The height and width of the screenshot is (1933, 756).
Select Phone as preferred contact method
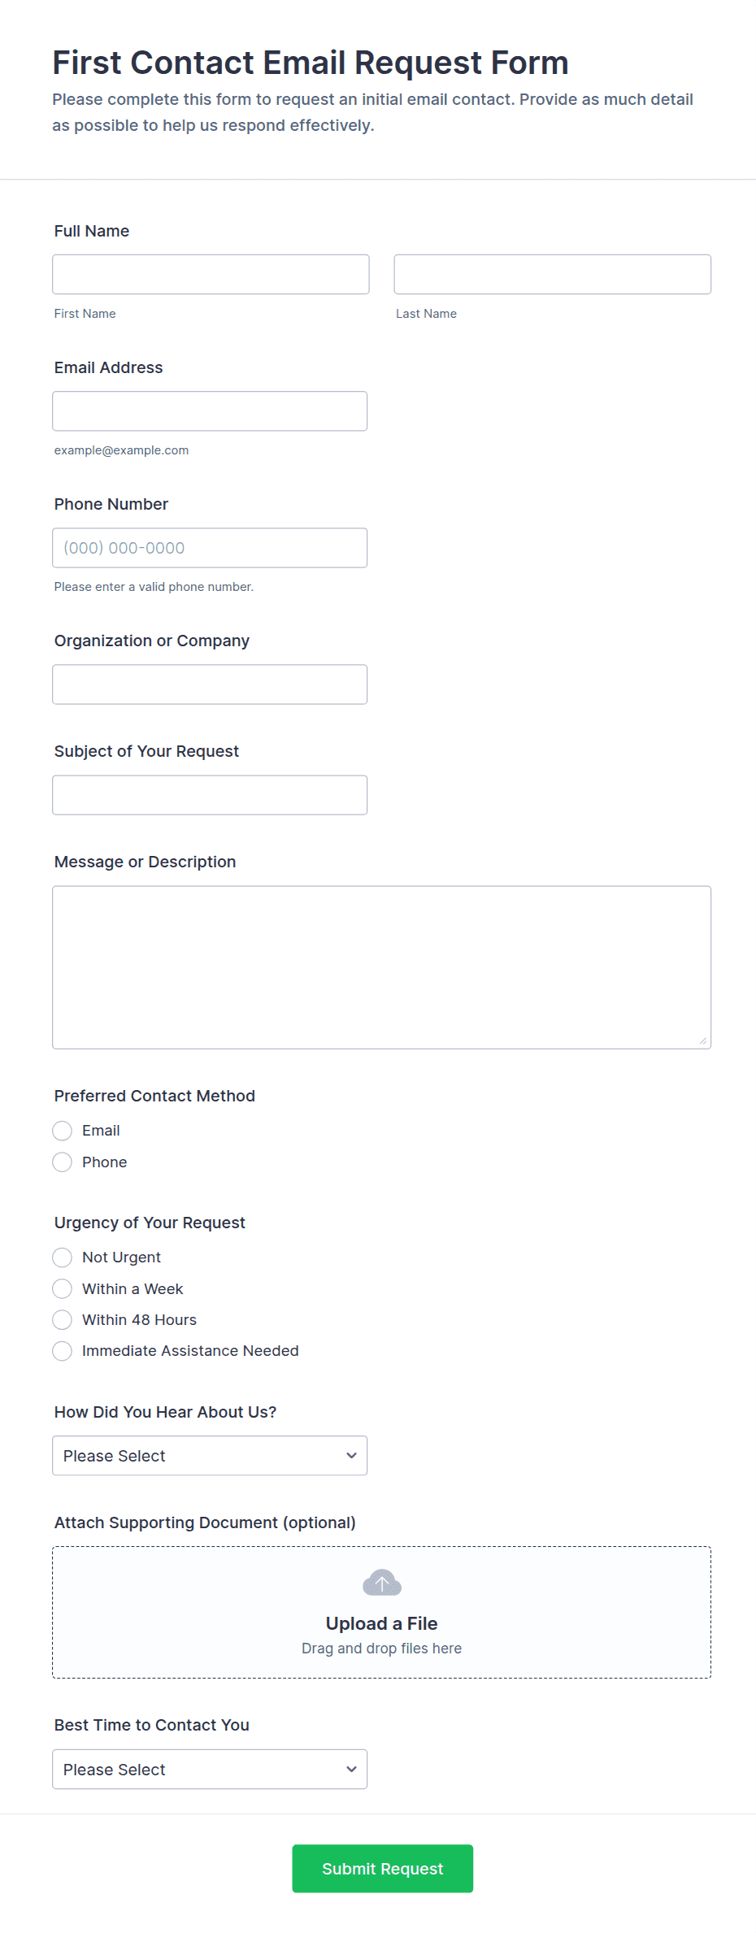63,1162
